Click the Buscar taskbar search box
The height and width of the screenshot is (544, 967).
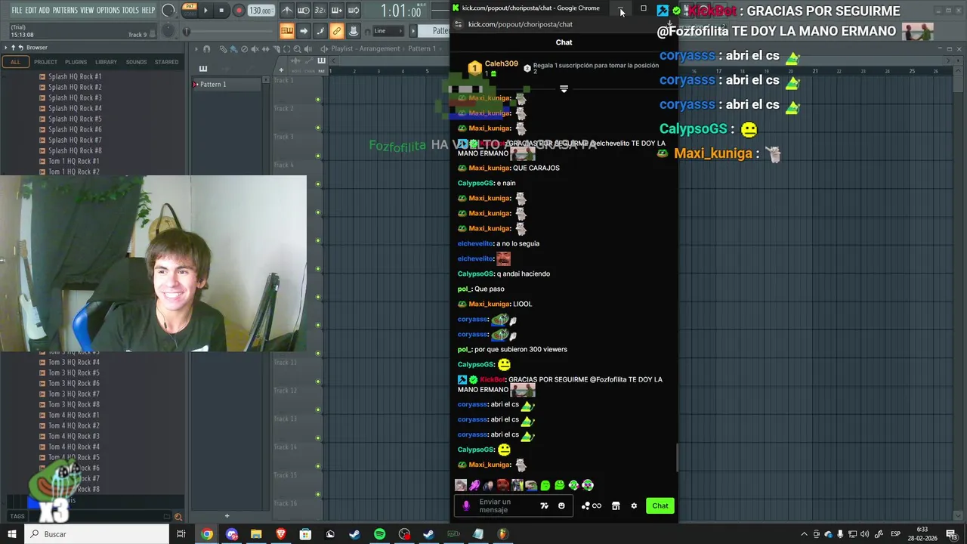[97, 534]
